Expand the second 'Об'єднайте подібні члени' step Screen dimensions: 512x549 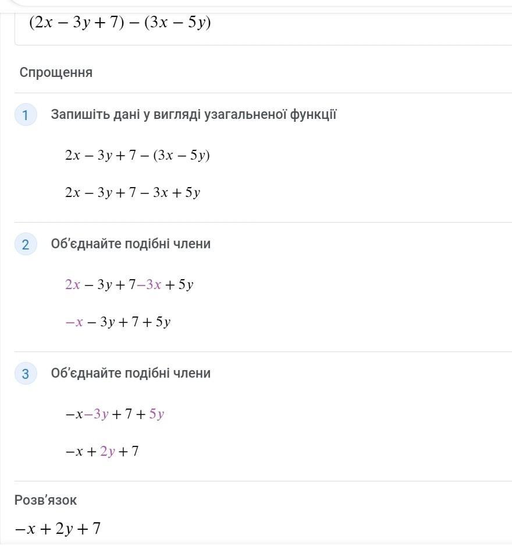(131, 373)
